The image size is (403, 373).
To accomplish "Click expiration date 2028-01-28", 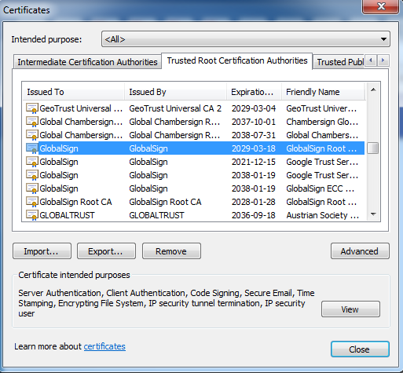I will pyautogui.click(x=254, y=202).
